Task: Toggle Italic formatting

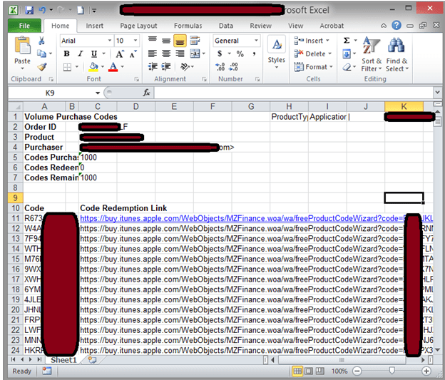Action: click(81, 53)
